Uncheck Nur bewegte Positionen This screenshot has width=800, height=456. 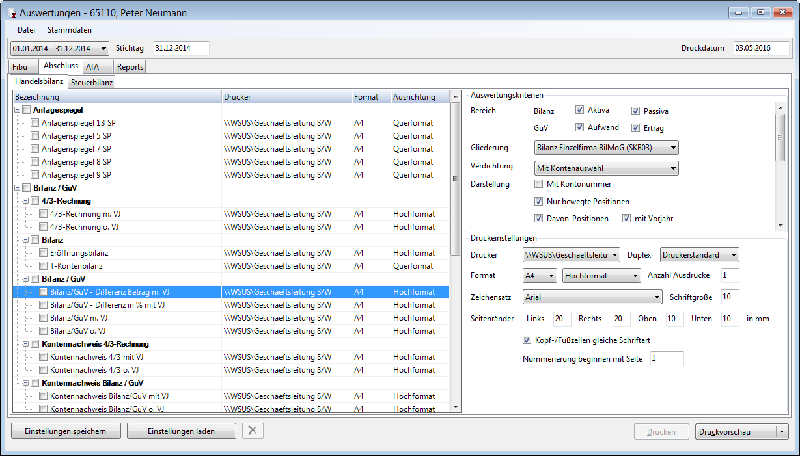(x=539, y=202)
